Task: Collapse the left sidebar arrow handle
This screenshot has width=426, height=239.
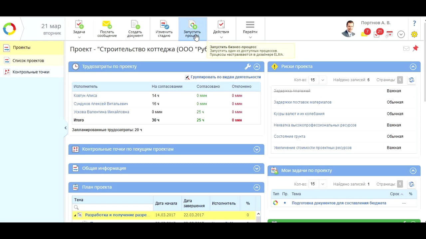Action: click(x=66, y=128)
